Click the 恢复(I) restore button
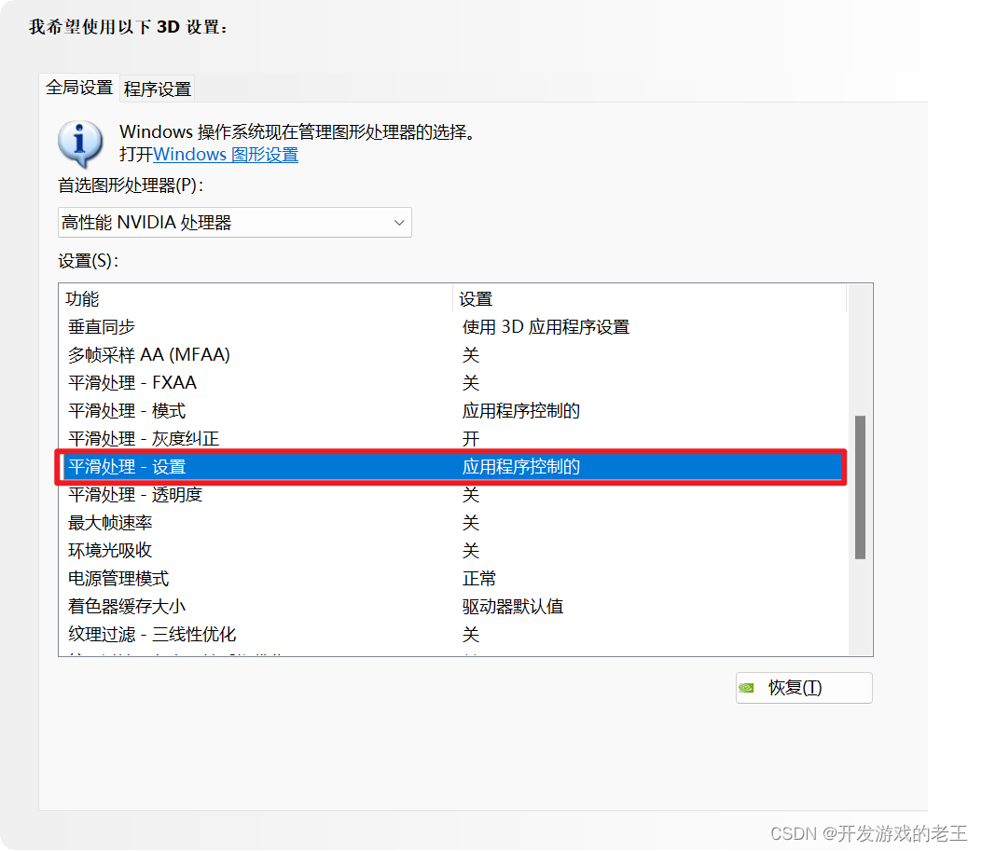 coord(804,688)
